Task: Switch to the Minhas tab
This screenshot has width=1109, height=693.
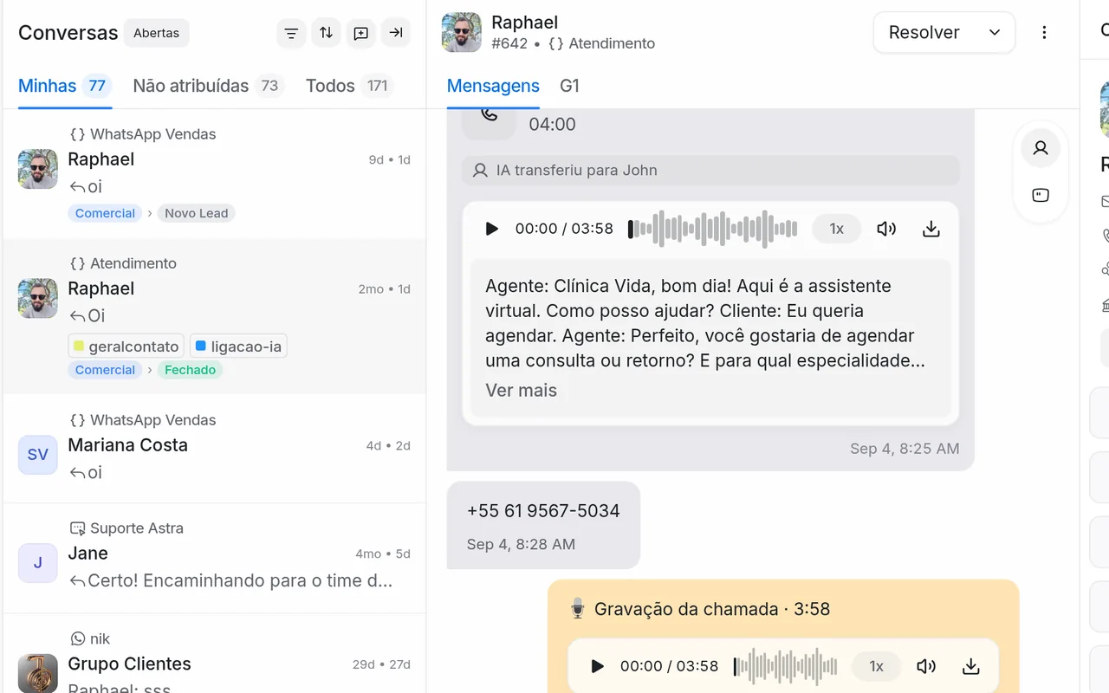Action: pyautogui.click(x=65, y=86)
